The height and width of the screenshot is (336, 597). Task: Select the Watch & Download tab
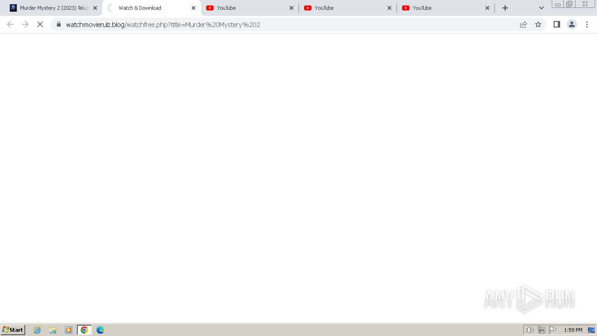152,8
